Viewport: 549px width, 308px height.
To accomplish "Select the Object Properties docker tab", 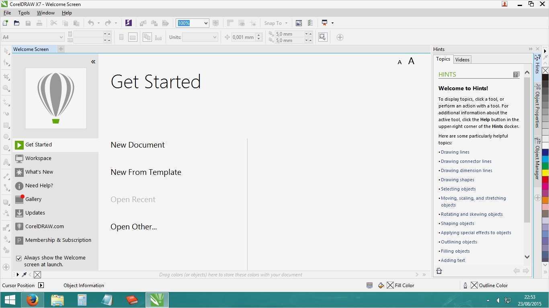I will click(537, 106).
